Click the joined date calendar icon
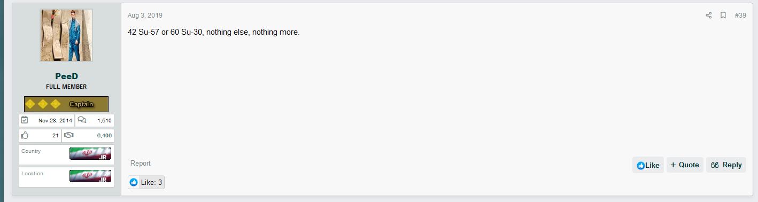Image resolution: width=758 pixels, height=202 pixels. point(25,120)
